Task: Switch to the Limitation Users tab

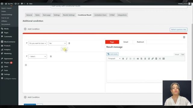Action: (100, 15)
